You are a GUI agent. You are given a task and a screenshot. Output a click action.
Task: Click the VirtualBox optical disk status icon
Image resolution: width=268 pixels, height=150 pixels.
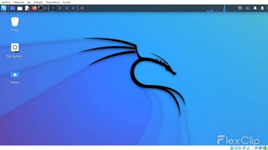236,148
